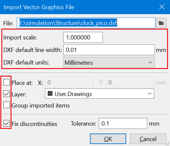Open the file browse folder icon
The height and width of the screenshot is (146, 170).
[161, 23]
